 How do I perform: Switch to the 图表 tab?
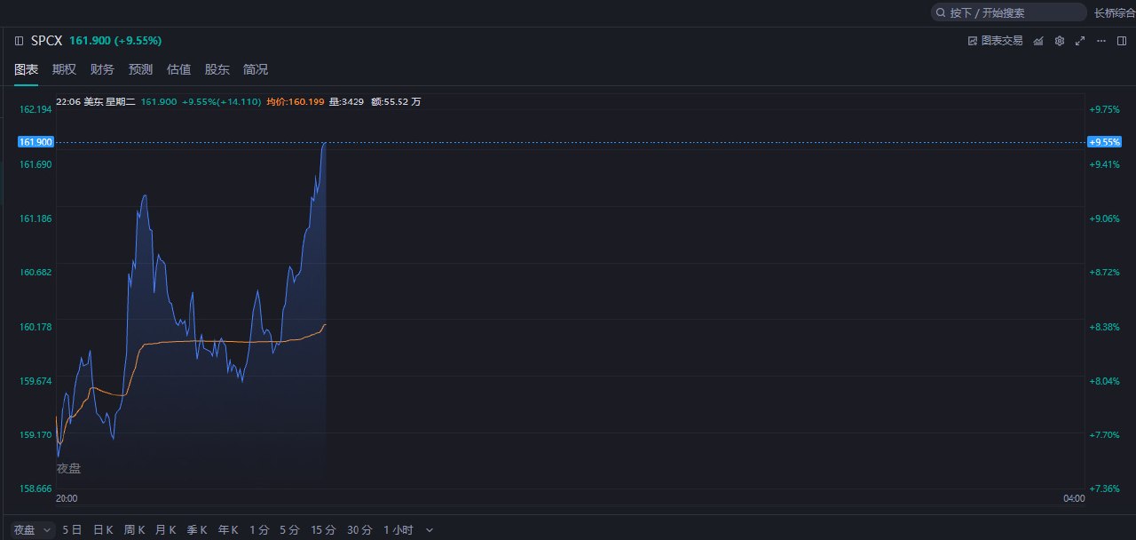click(x=26, y=69)
